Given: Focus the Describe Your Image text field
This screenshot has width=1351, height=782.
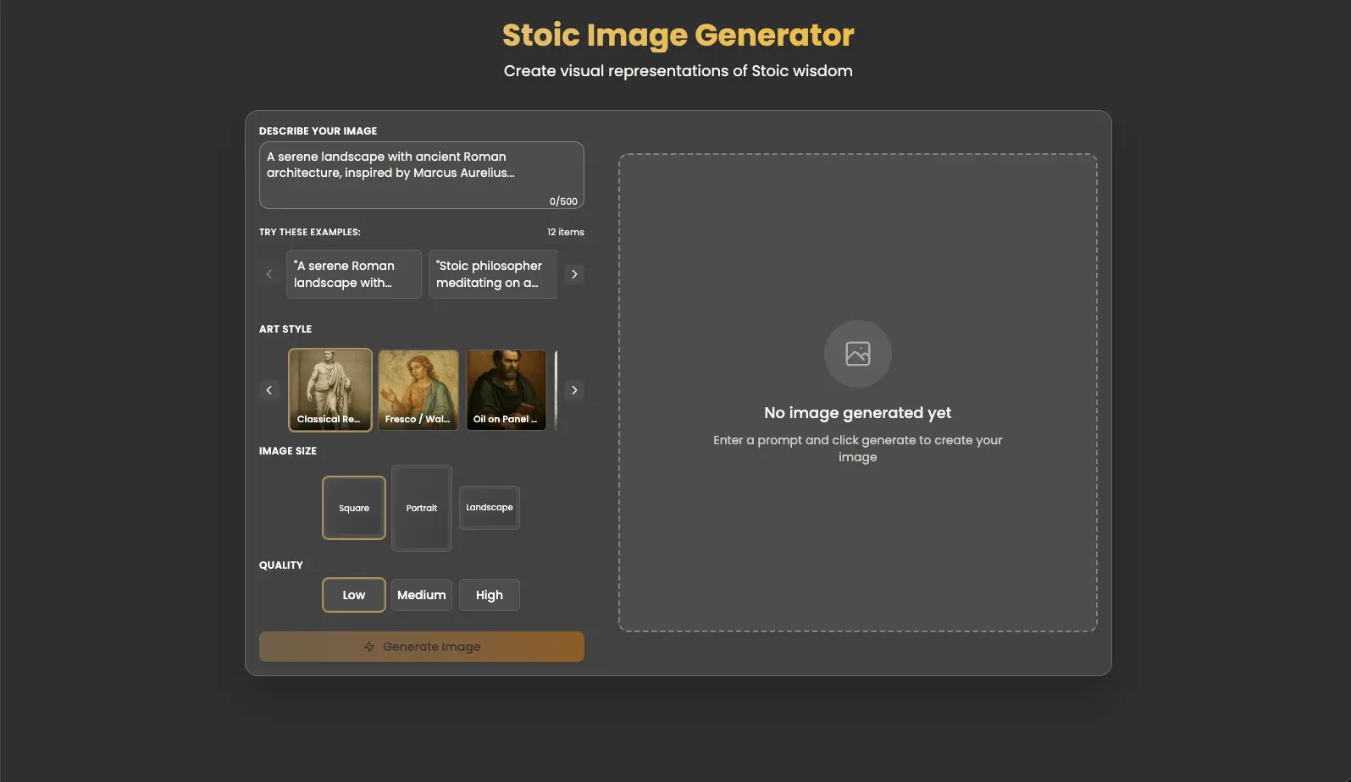Looking at the screenshot, I should coord(421,174).
